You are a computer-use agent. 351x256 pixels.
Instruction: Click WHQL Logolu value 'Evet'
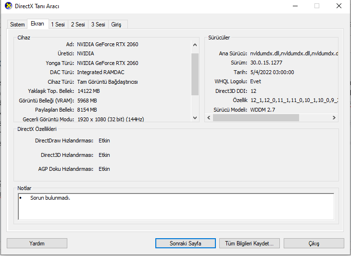[x=255, y=81]
